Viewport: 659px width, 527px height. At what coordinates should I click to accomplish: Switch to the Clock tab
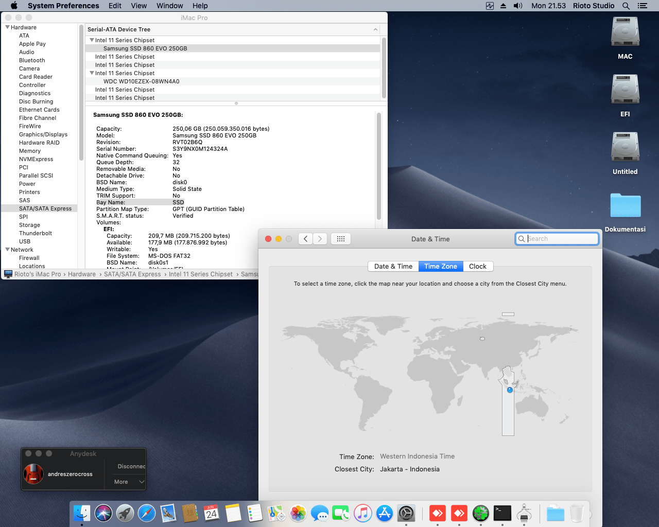click(x=477, y=267)
